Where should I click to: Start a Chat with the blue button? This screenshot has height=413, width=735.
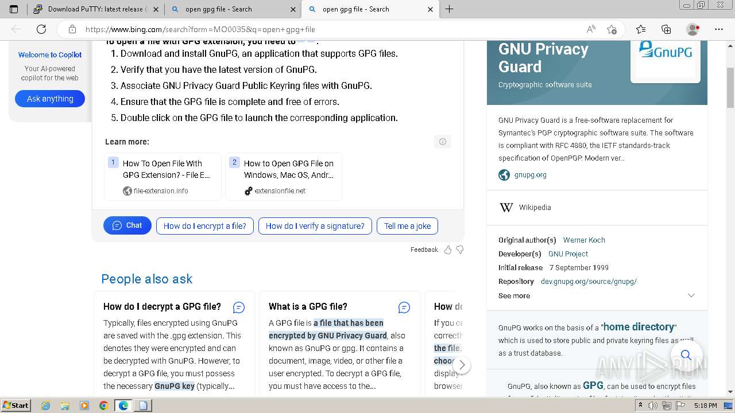(x=127, y=225)
